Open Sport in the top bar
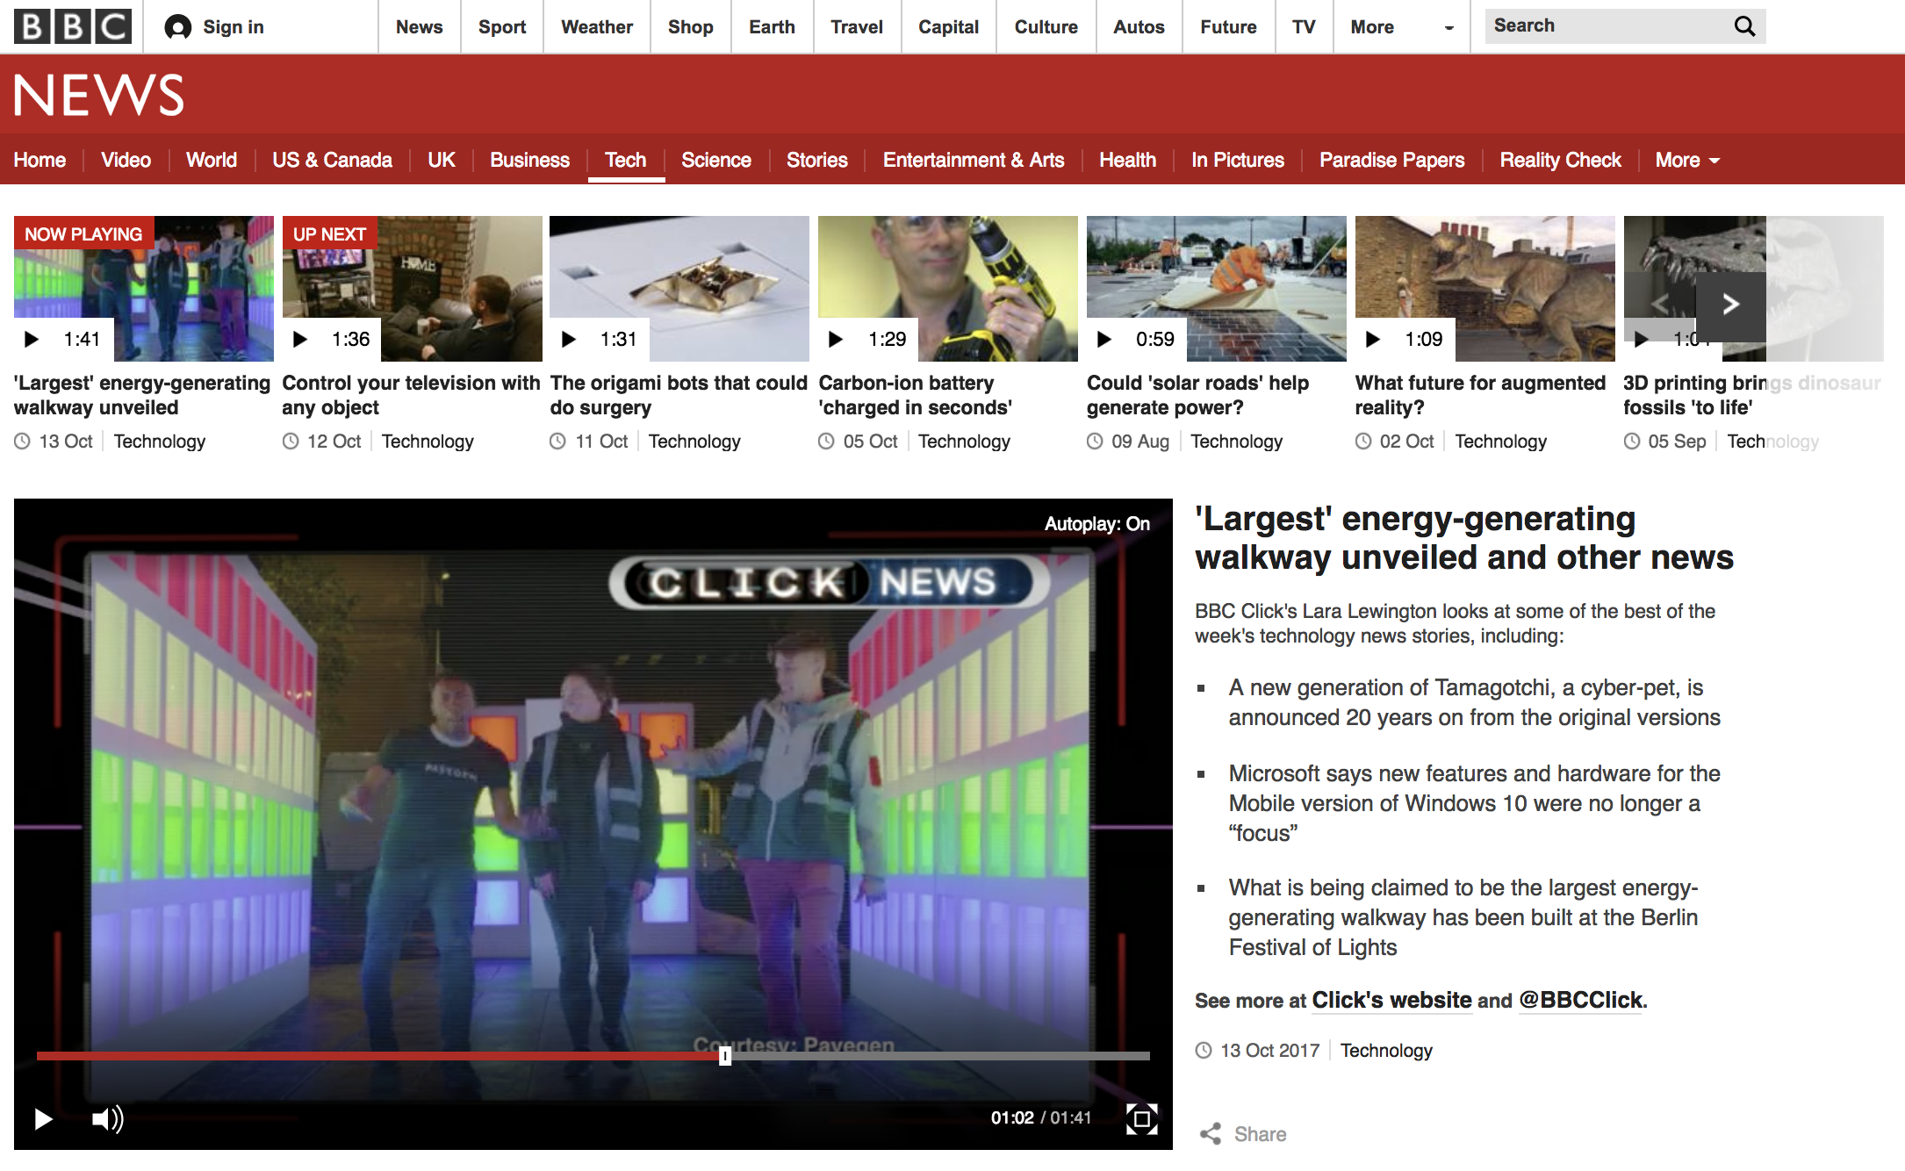The height and width of the screenshot is (1171, 1905). [502, 27]
